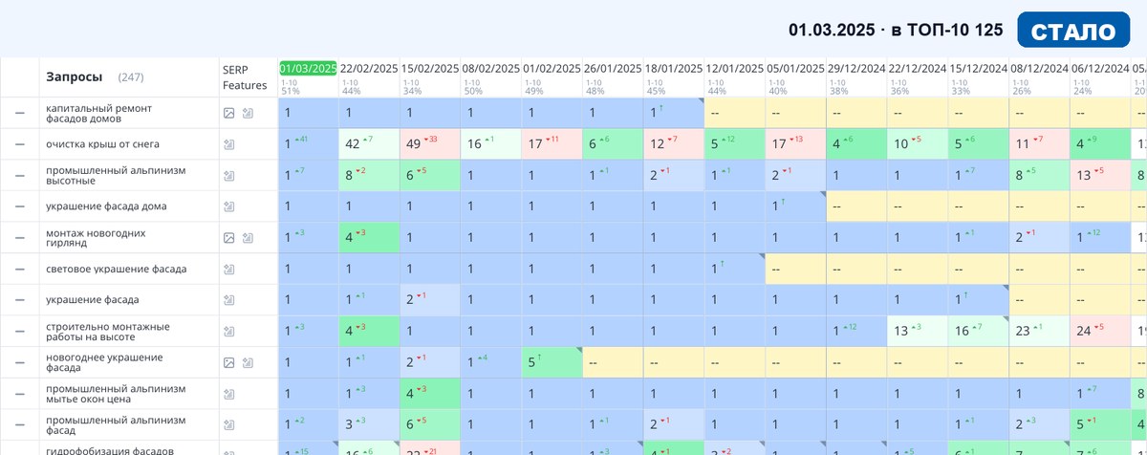Click position 4 under 15/02/2025 for мытье окон цена
Image resolution: width=1147 pixels, height=455 pixels.
point(430,394)
